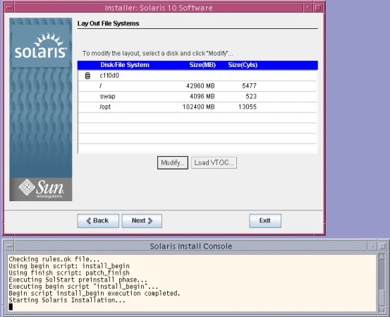Image resolution: width=390 pixels, height=317 pixels.
Task: Go Back to previous installer step
Action: 98,221
